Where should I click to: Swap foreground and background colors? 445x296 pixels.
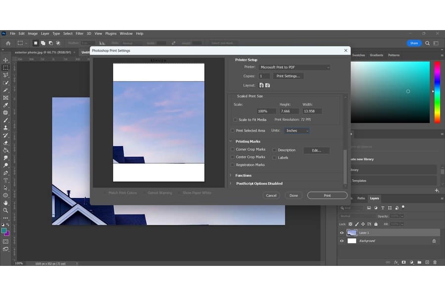click(x=8, y=224)
